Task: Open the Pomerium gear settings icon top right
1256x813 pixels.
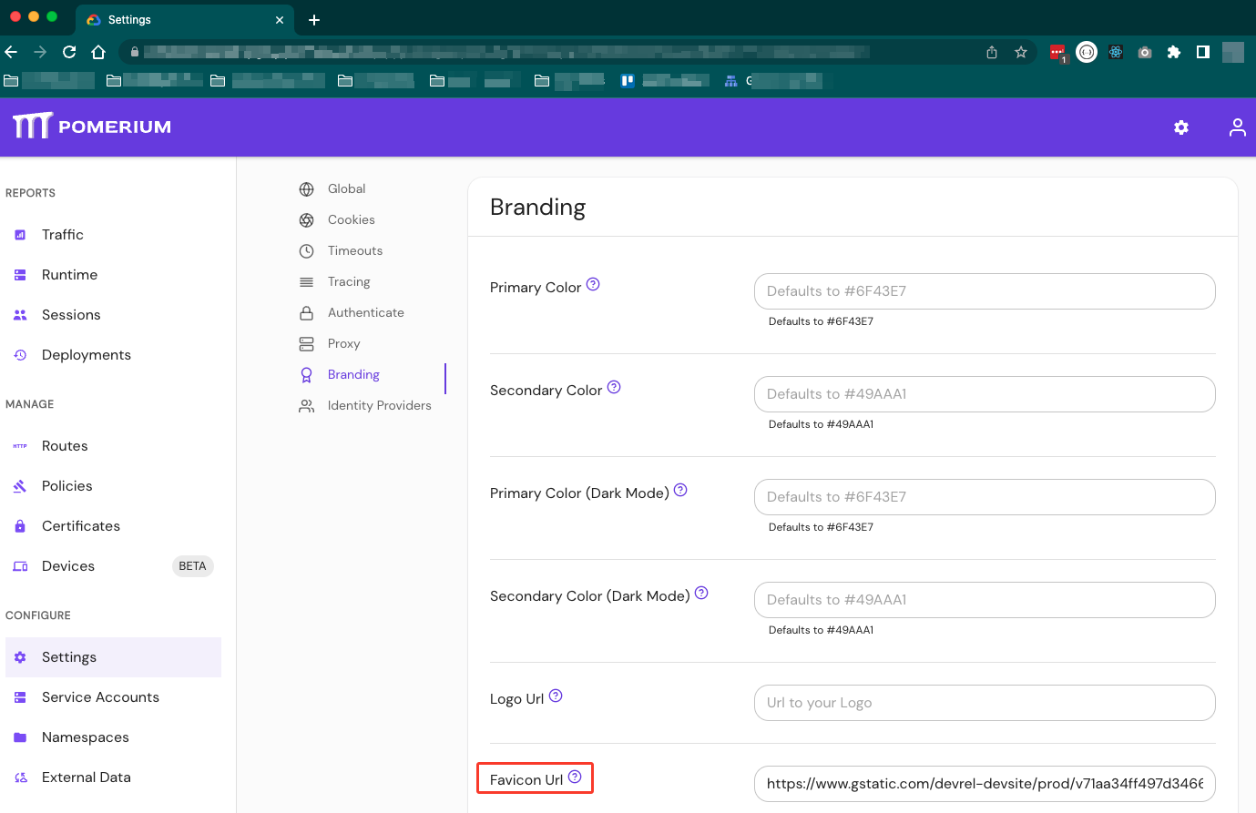Action: (1180, 127)
